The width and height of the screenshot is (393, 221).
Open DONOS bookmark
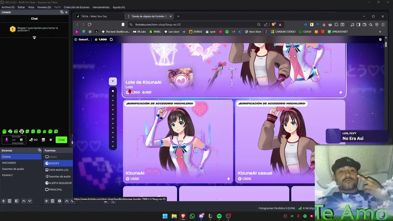[195, 32]
